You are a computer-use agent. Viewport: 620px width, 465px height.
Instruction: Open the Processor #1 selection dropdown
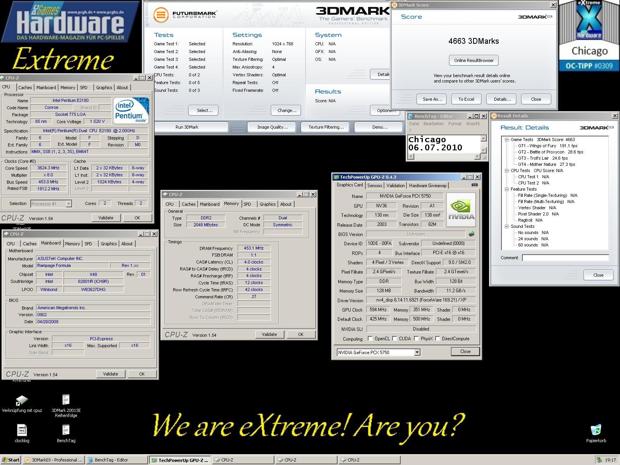69,204
